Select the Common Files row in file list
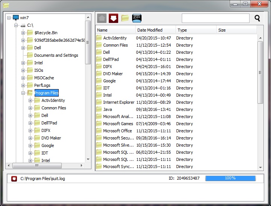The height and width of the screenshot is (206, 271). click(176, 45)
